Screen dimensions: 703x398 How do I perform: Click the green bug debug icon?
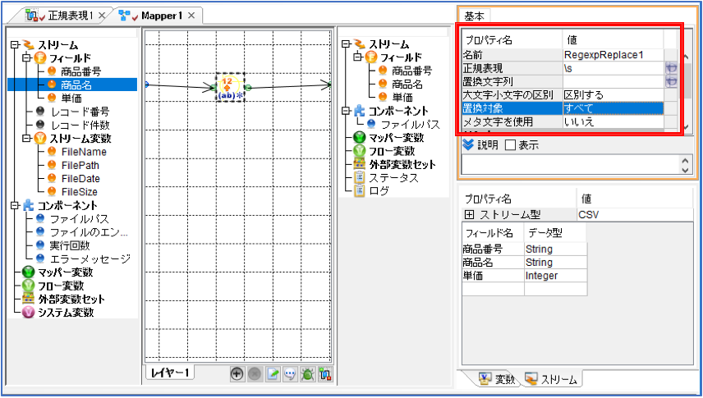click(x=307, y=374)
